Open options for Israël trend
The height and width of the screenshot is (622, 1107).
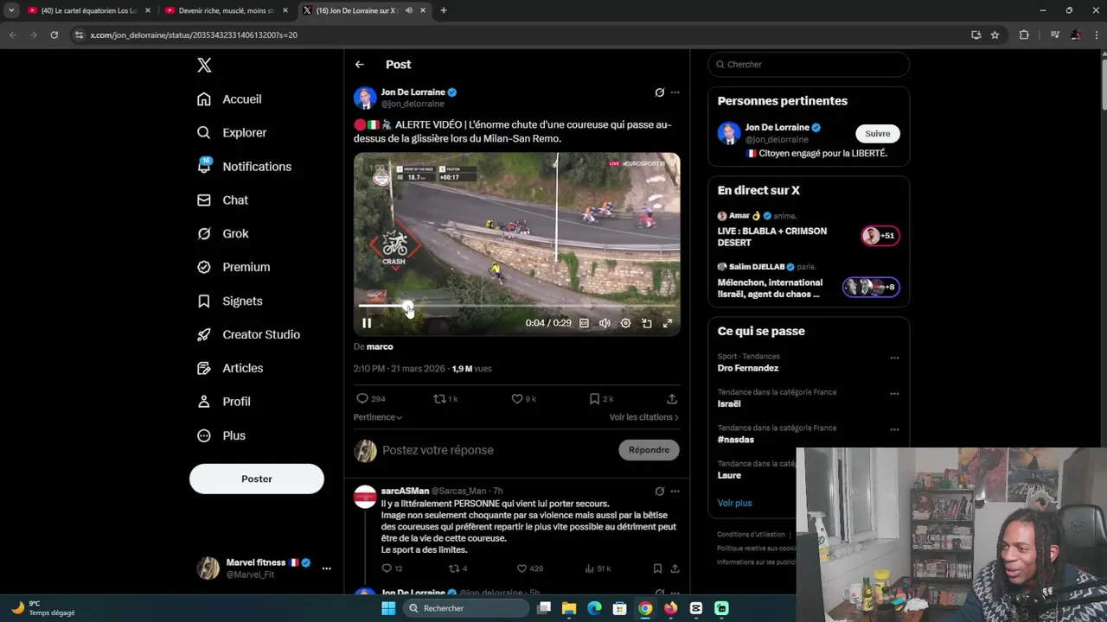click(x=894, y=394)
